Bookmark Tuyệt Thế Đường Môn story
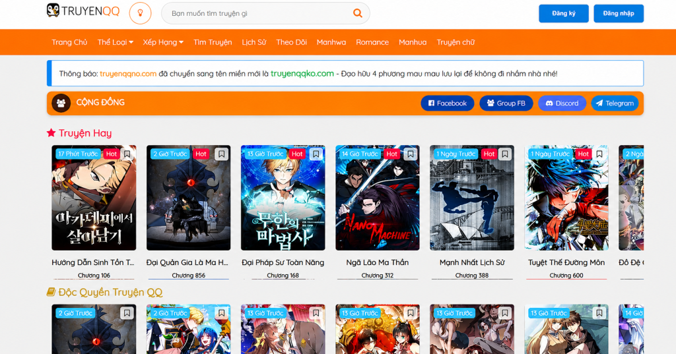676x354 pixels. [599, 154]
